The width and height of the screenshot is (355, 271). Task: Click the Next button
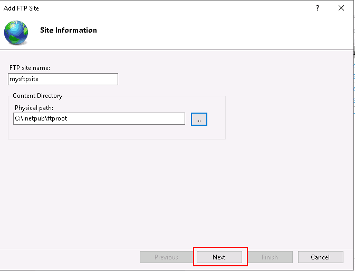click(x=219, y=257)
